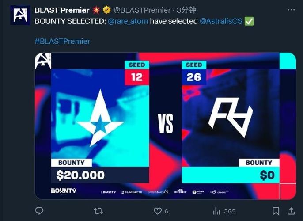Click the reply speech bubble icon
Image resolution: width=303 pixels, height=221 pixels.
click(39, 211)
